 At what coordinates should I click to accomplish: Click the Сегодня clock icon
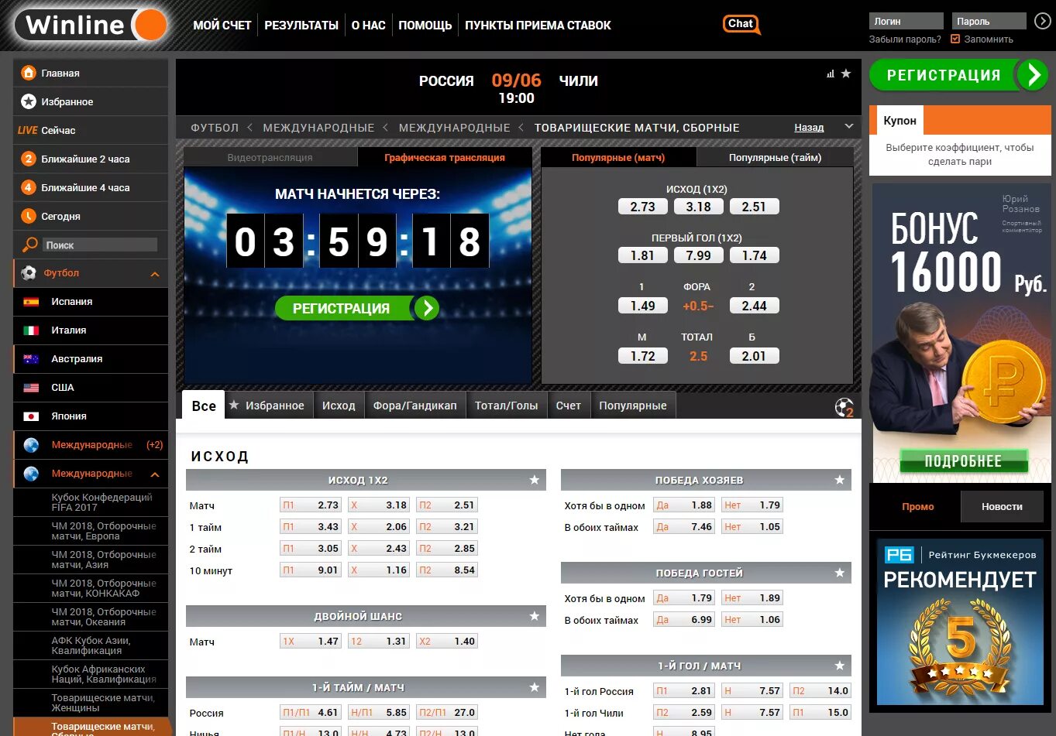click(29, 216)
